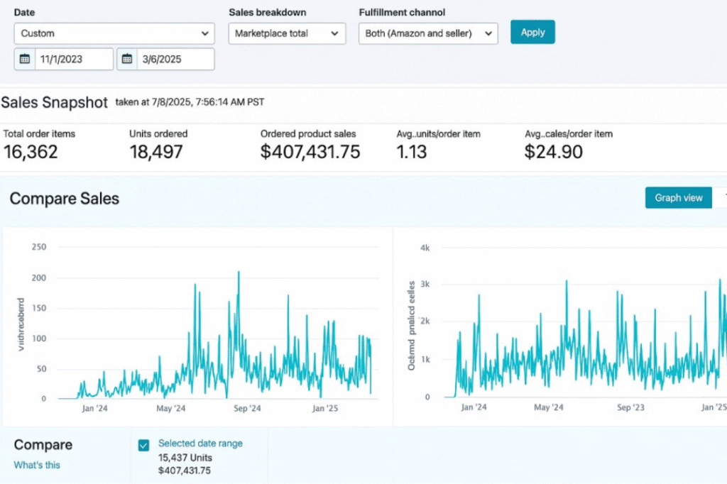Select the average units per order value 1.13
This screenshot has width=727, height=484.
411,152
